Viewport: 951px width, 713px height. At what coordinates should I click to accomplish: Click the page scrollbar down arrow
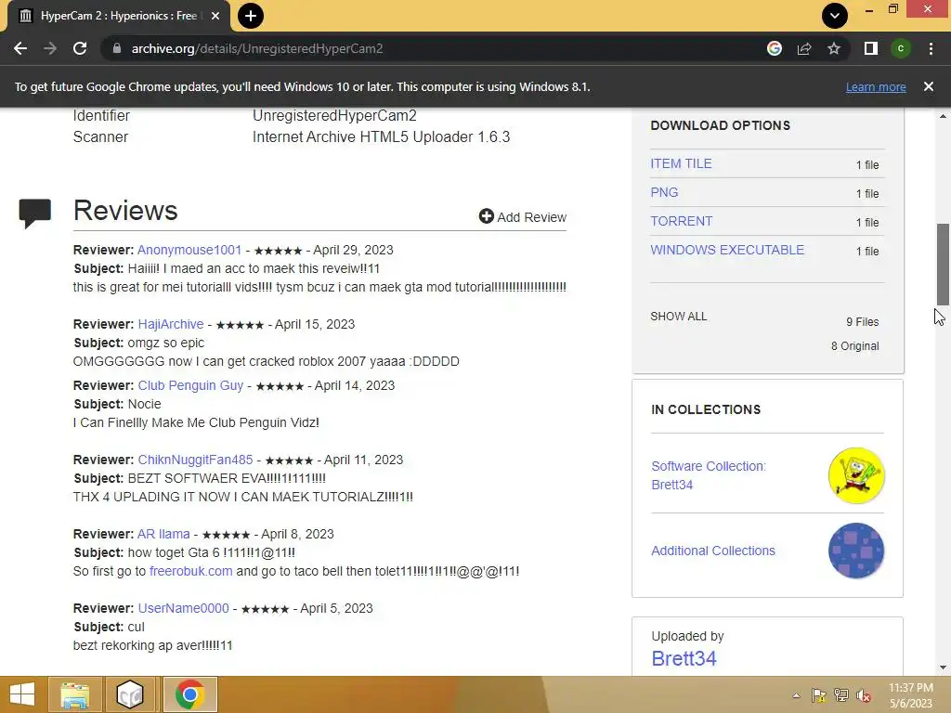943,668
